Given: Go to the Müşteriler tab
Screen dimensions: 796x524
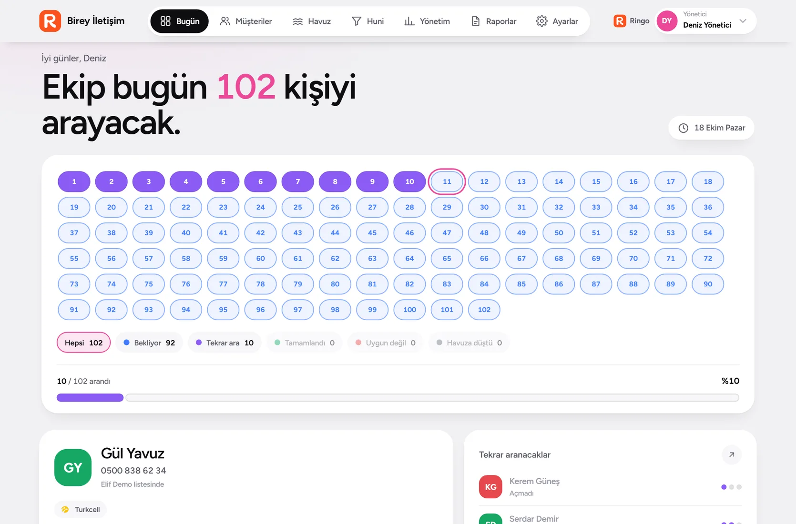Looking at the screenshot, I should click(x=246, y=21).
